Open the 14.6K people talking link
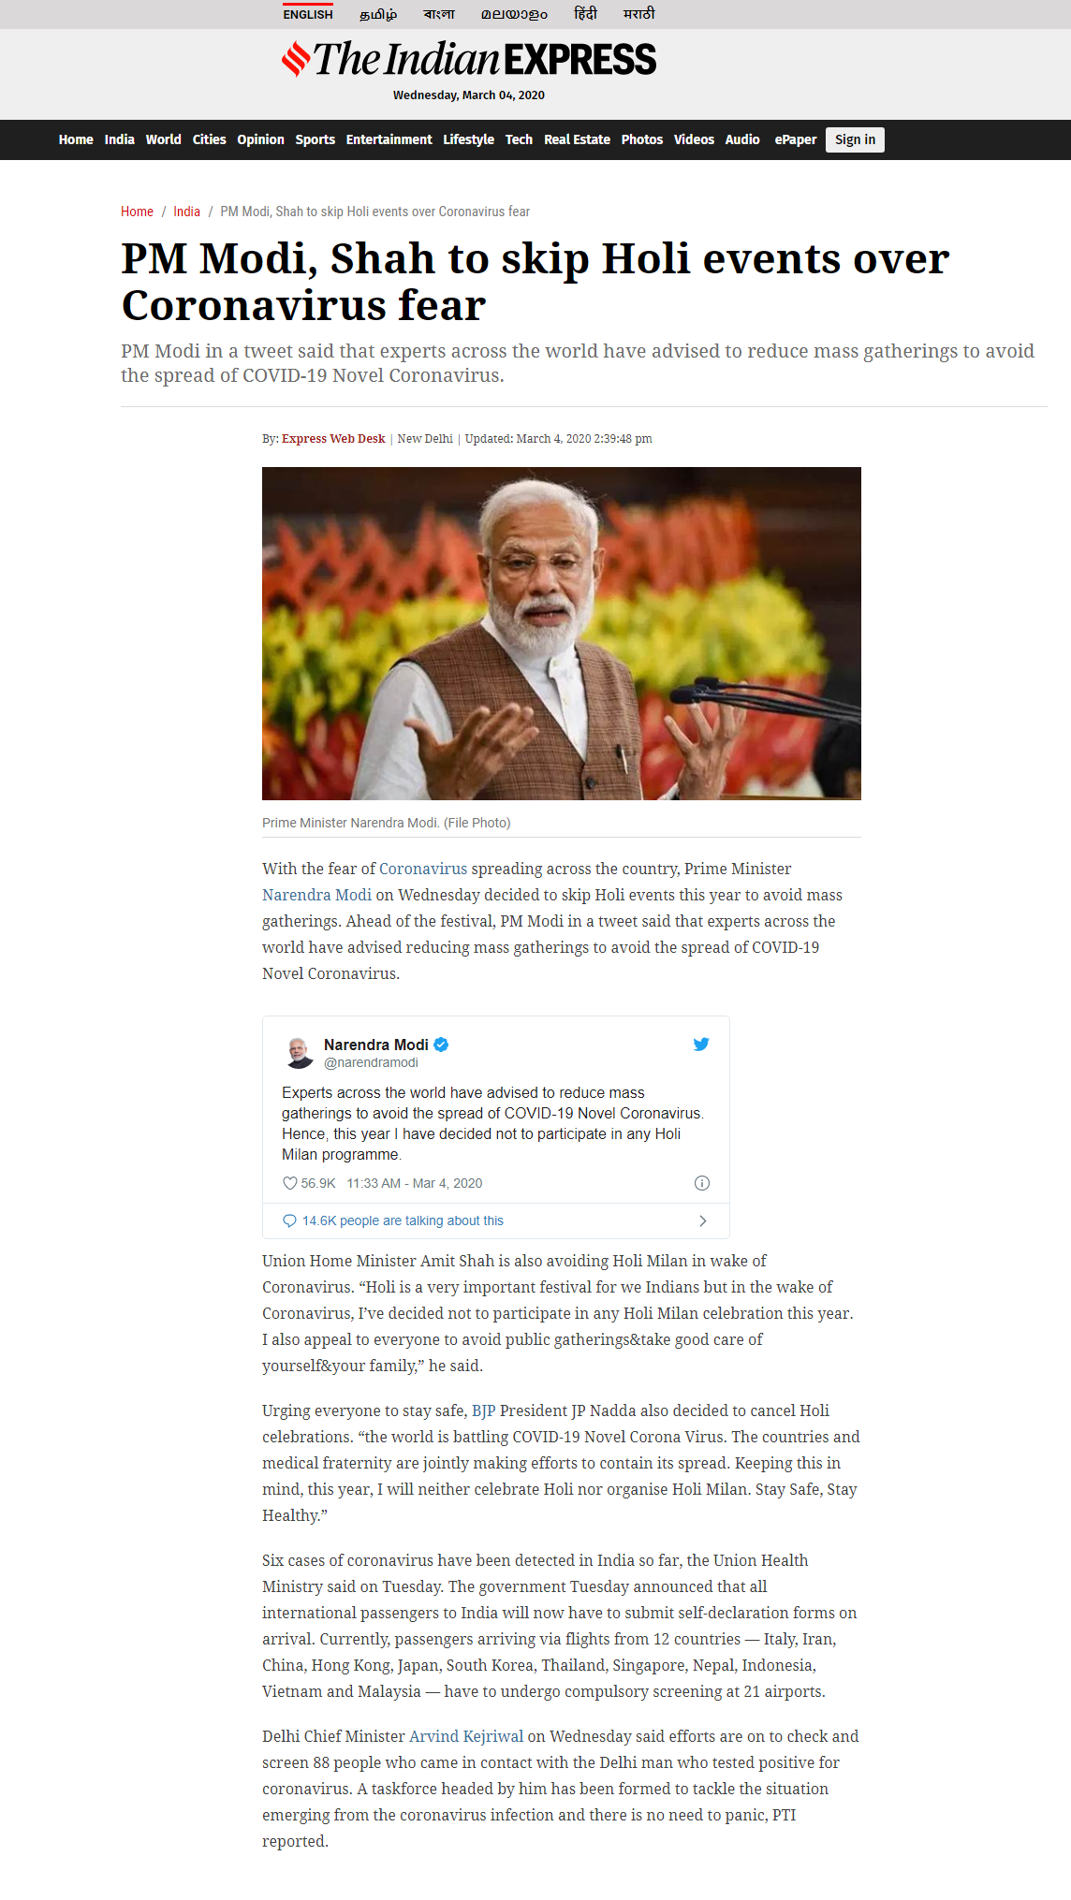This screenshot has width=1071, height=1900. tap(403, 1220)
